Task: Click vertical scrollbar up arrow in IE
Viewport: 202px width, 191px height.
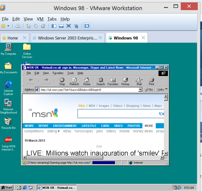Action: tap(166, 96)
